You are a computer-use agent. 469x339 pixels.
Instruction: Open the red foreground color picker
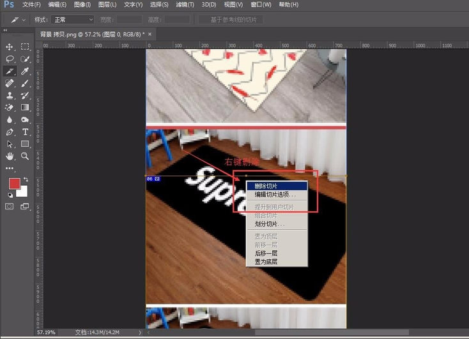pos(14,183)
